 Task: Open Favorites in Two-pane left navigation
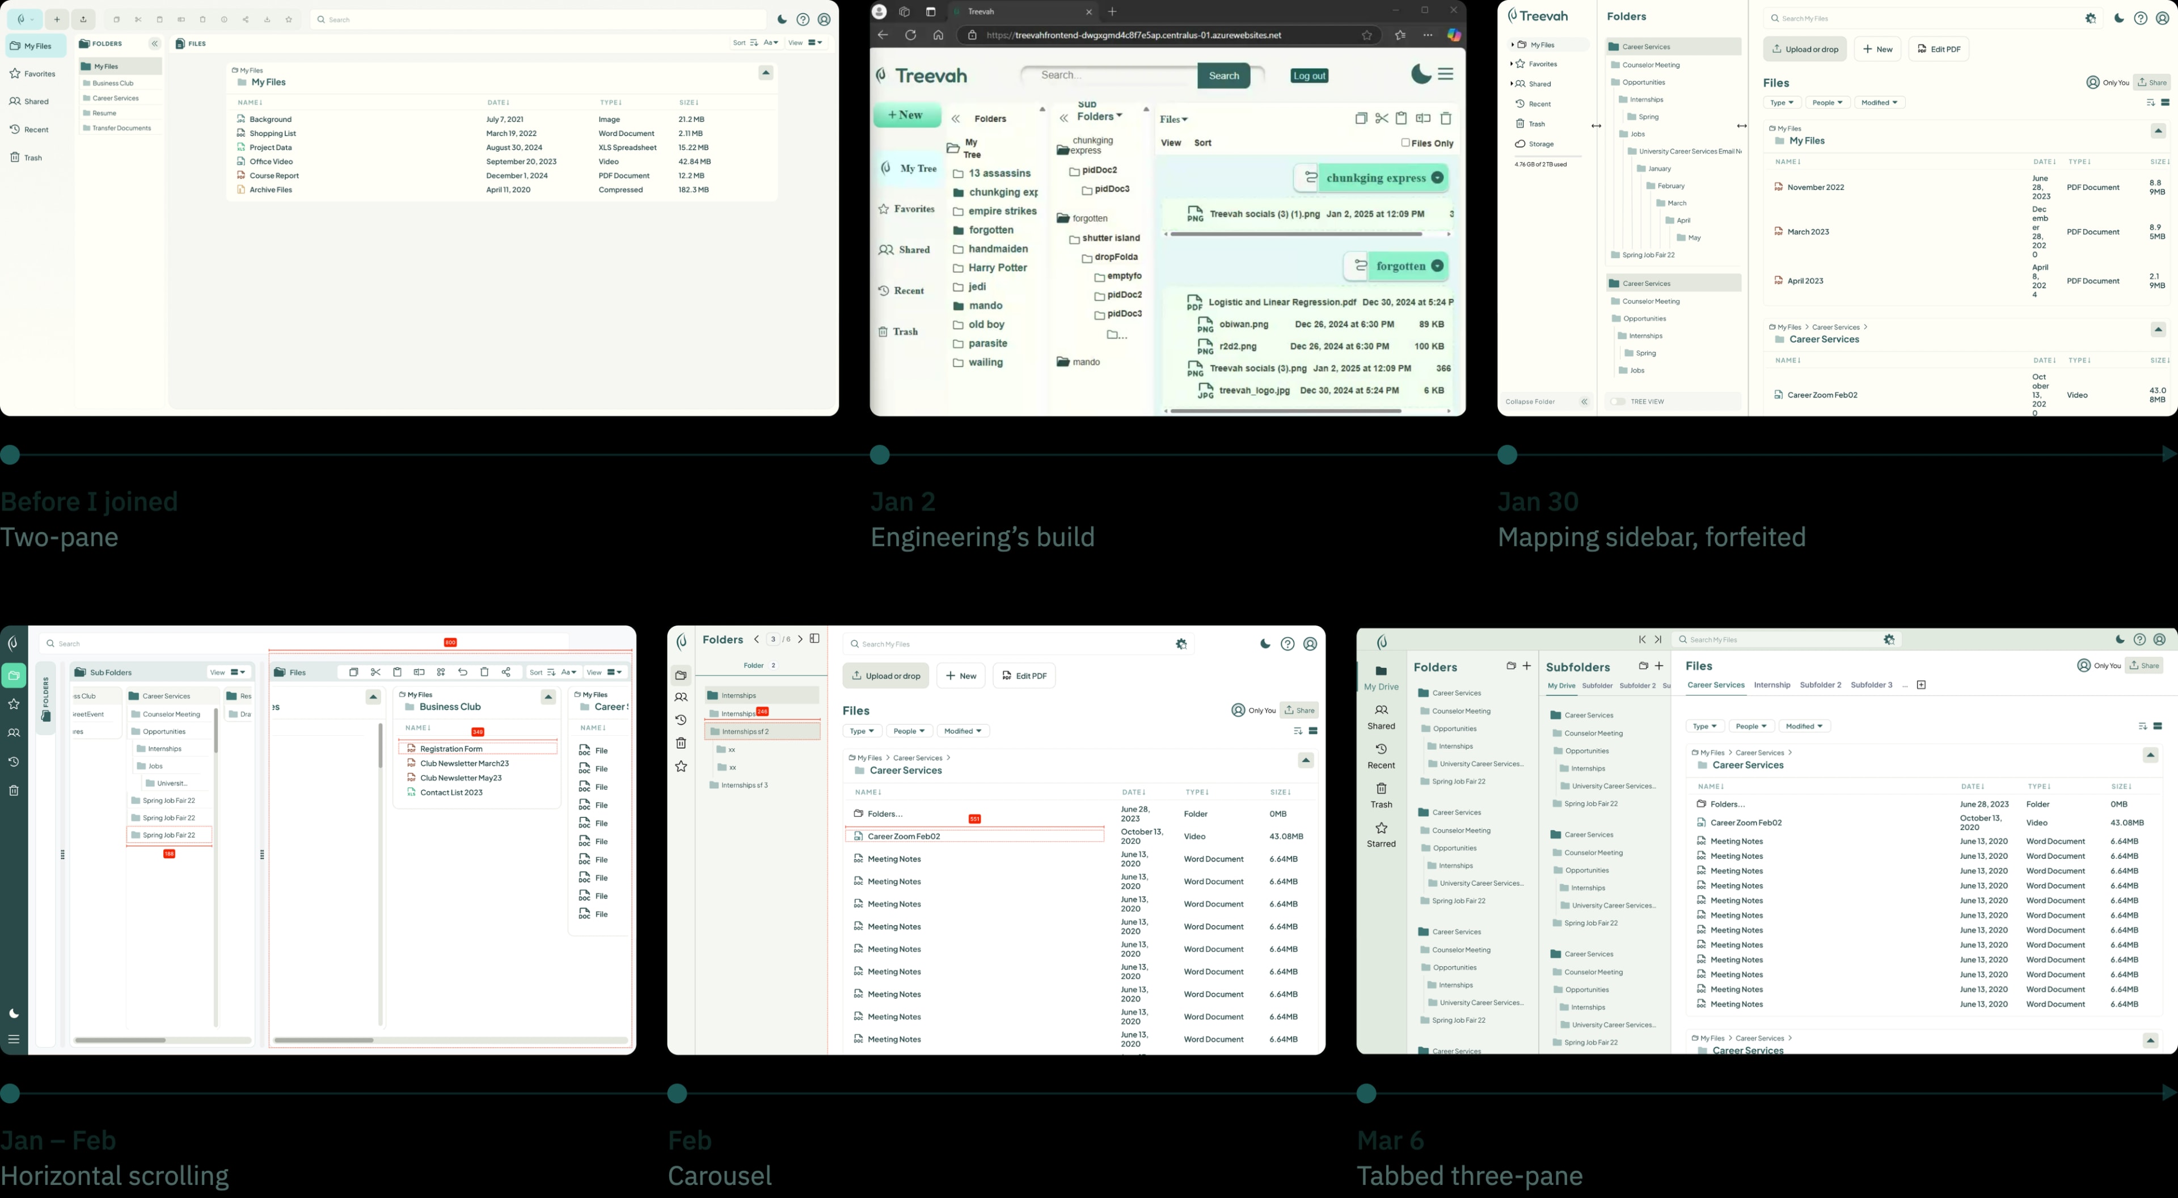tap(33, 74)
